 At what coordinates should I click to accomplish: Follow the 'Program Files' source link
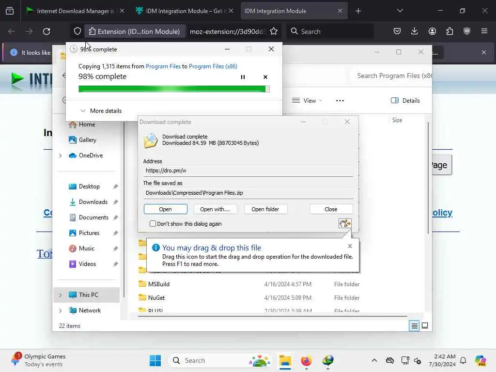(x=163, y=66)
